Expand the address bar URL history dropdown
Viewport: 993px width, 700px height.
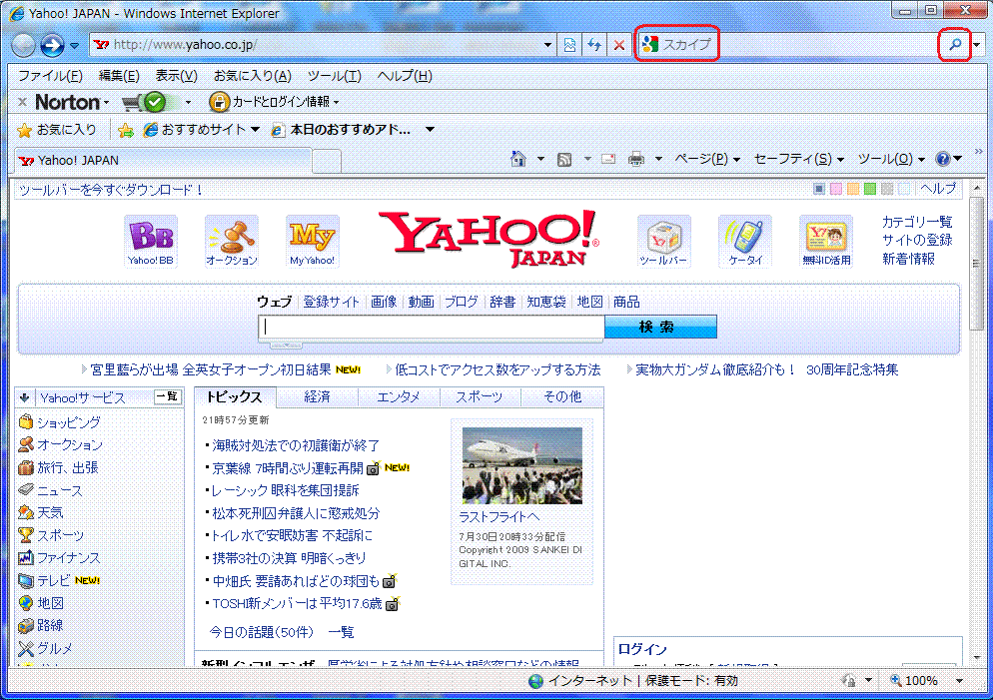pos(547,45)
